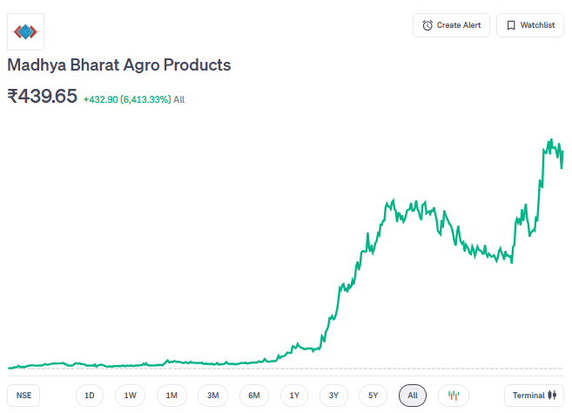
Task: Toggle the candlestick chart type icon
Action: [453, 396]
